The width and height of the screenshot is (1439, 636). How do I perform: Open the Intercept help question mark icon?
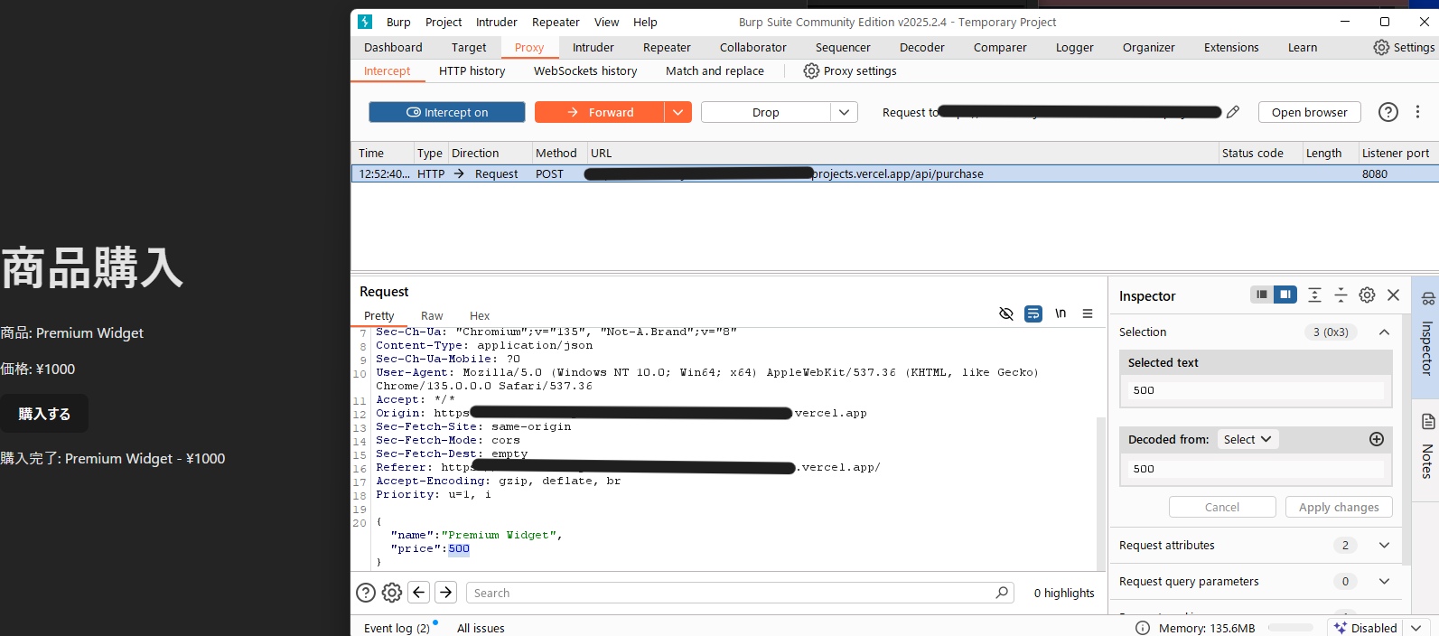[x=1388, y=112]
